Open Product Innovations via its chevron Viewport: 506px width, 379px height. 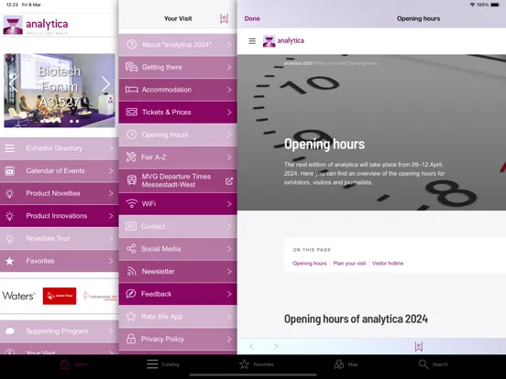111,216
